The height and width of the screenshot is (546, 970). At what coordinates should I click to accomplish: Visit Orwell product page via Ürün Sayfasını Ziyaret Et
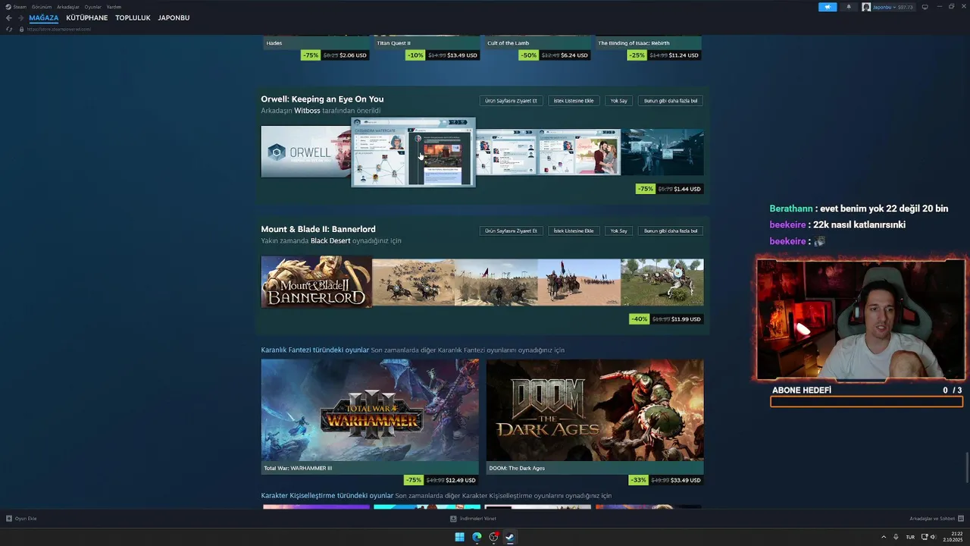tap(511, 101)
